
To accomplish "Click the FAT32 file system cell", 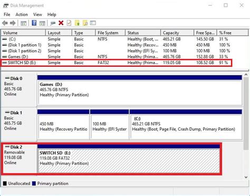I will click(103, 63).
